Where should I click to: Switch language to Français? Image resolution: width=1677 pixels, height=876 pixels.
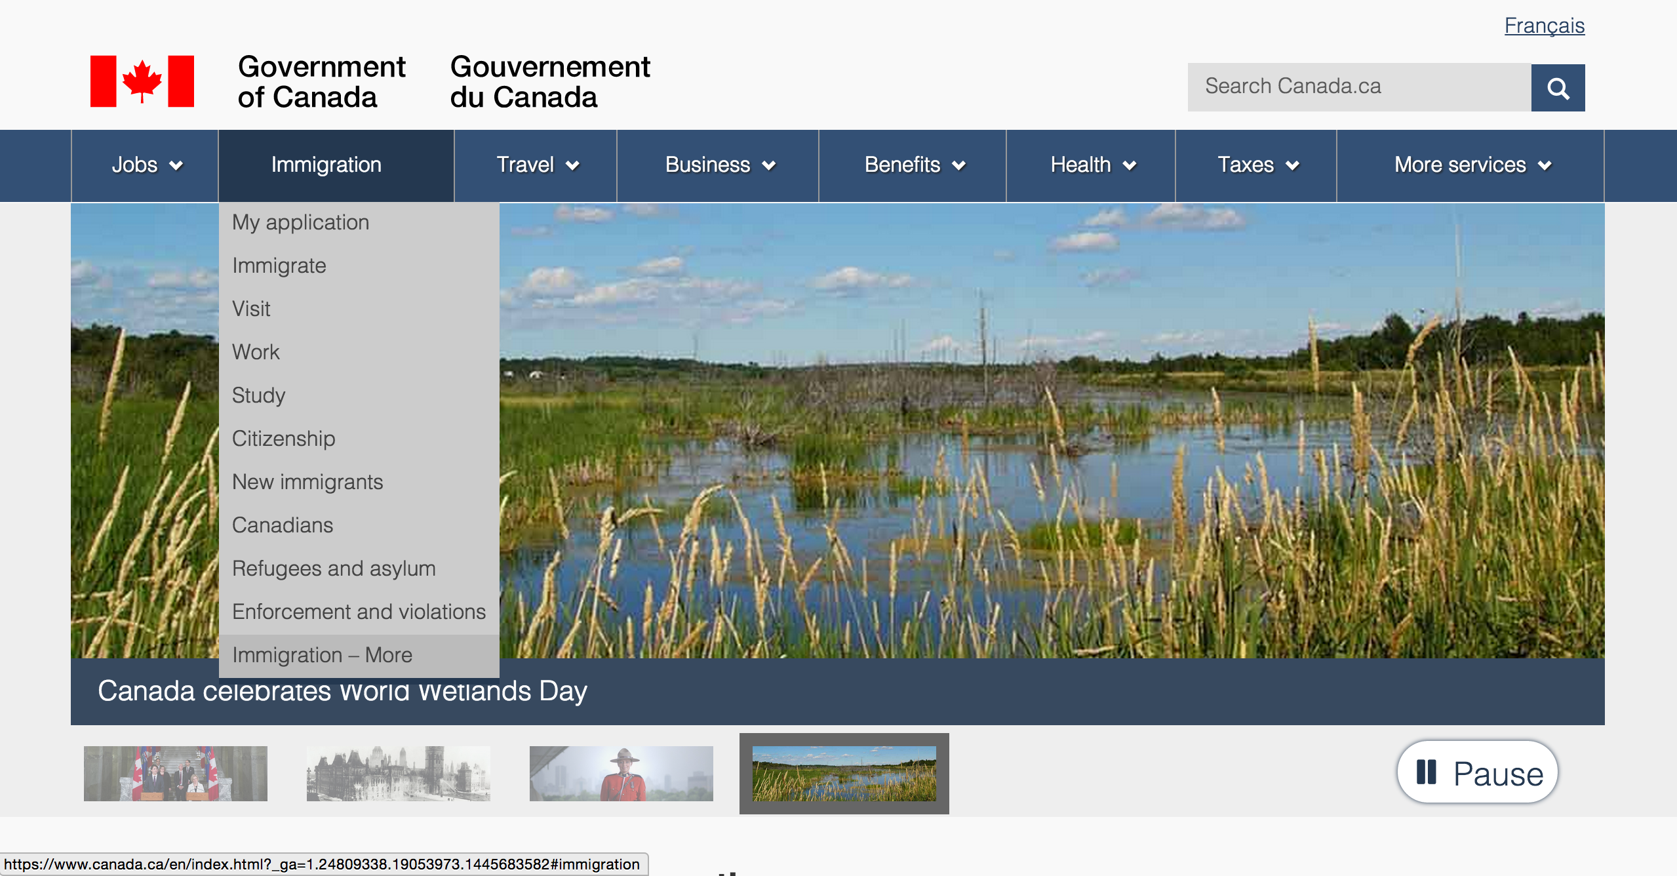tap(1544, 26)
